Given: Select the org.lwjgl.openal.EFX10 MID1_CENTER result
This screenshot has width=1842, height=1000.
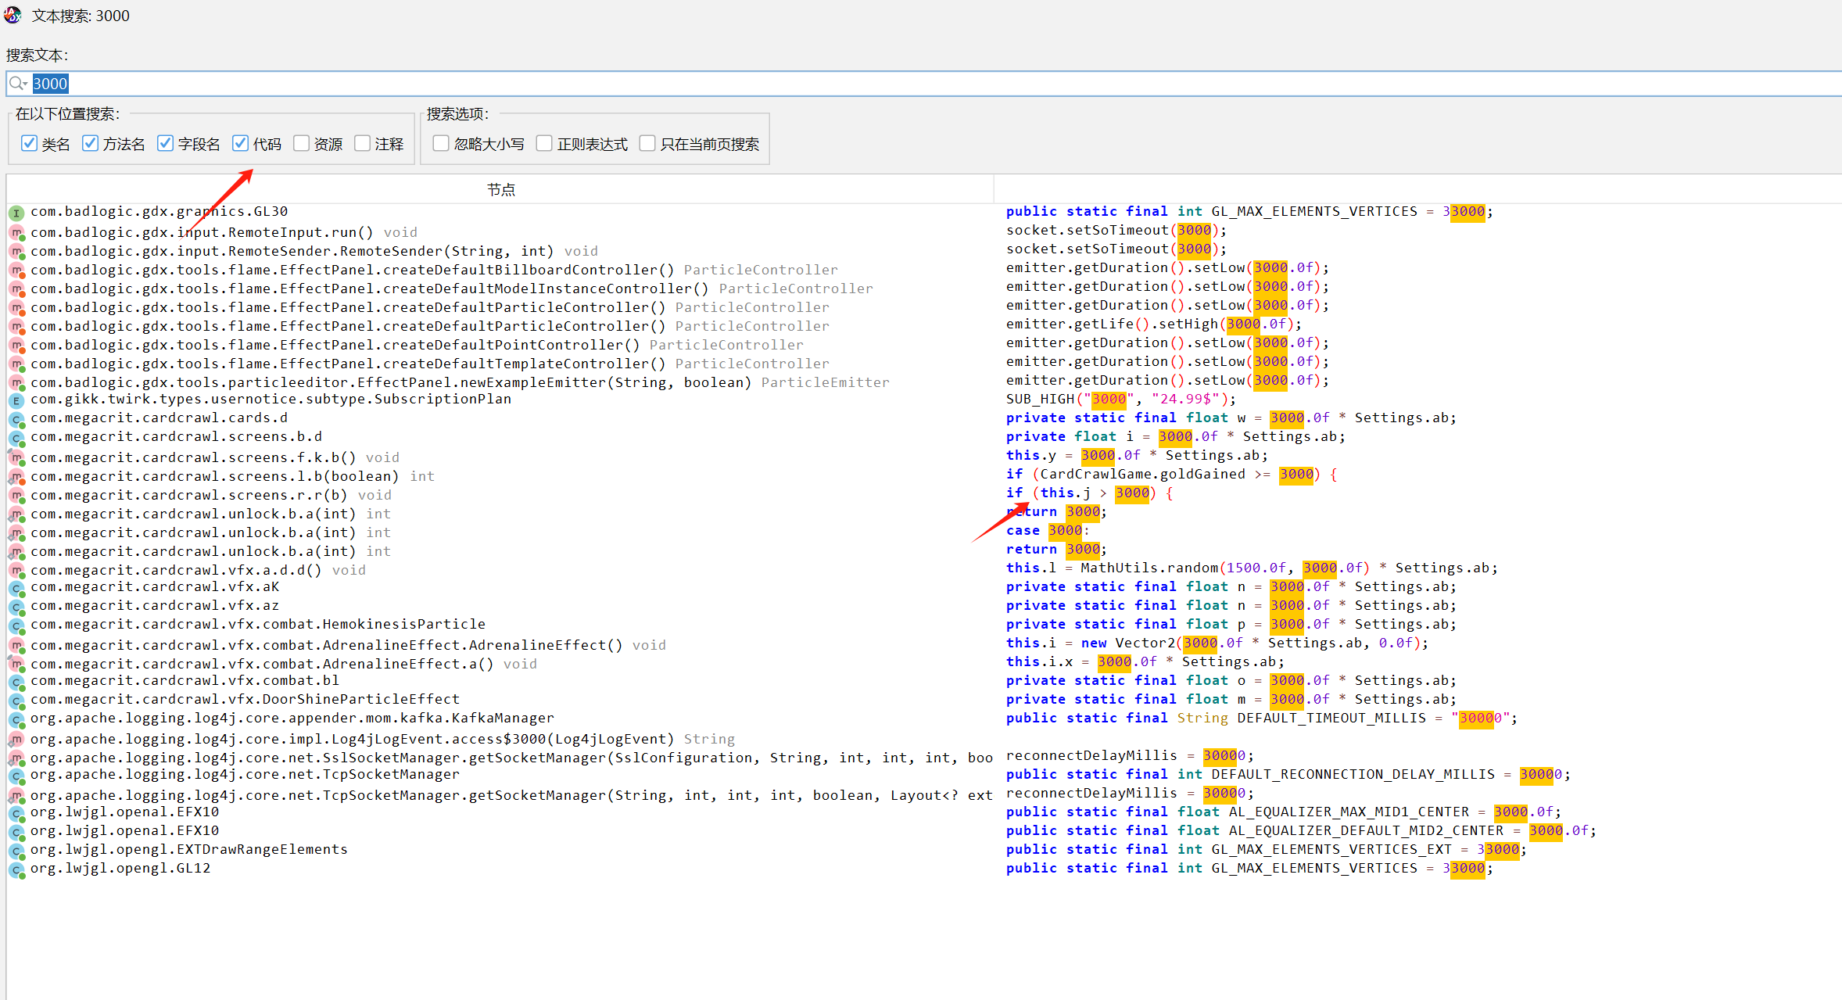Looking at the screenshot, I should pos(125,812).
